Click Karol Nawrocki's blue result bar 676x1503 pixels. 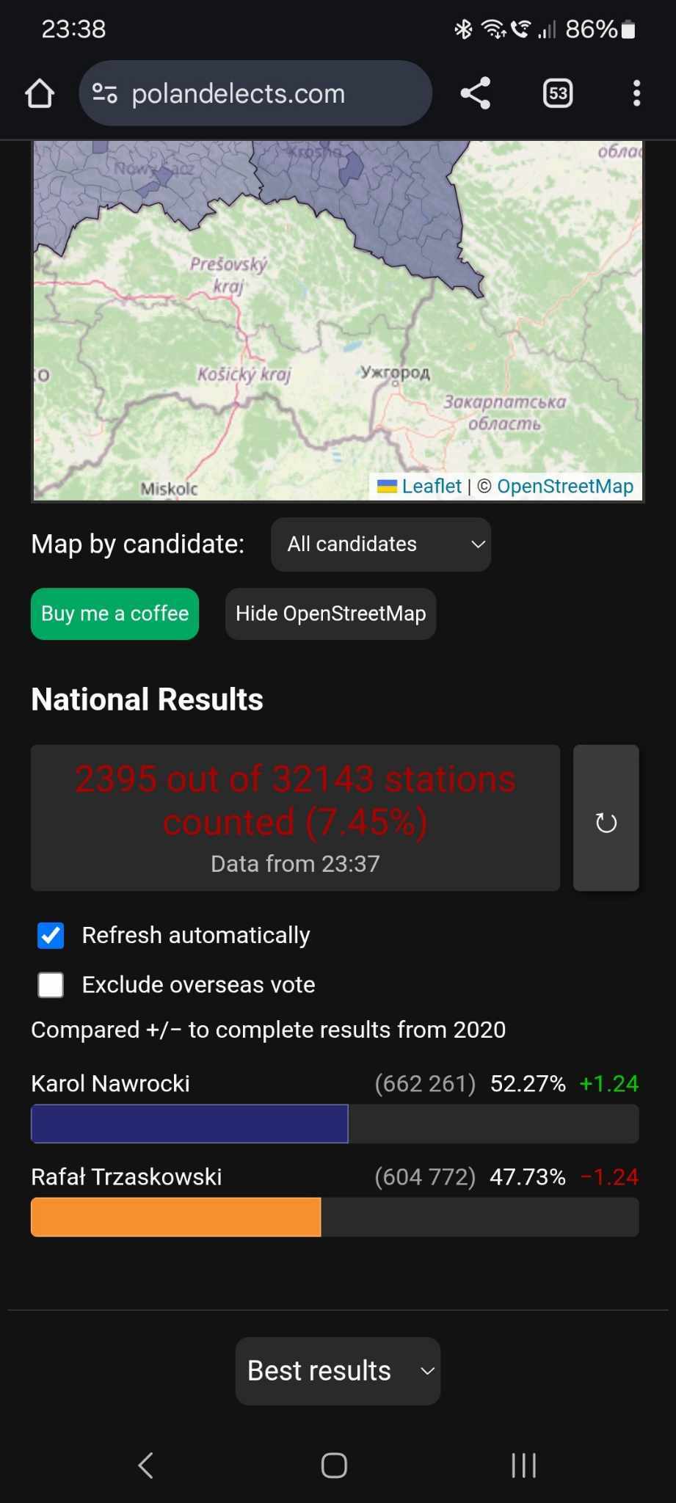pos(189,1124)
